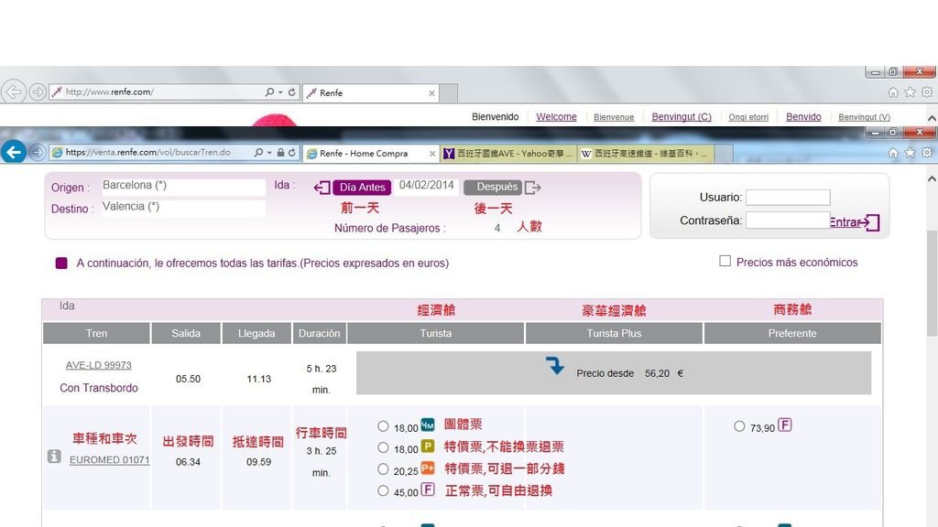Open the EUROMED 01071 train link

coord(110,460)
